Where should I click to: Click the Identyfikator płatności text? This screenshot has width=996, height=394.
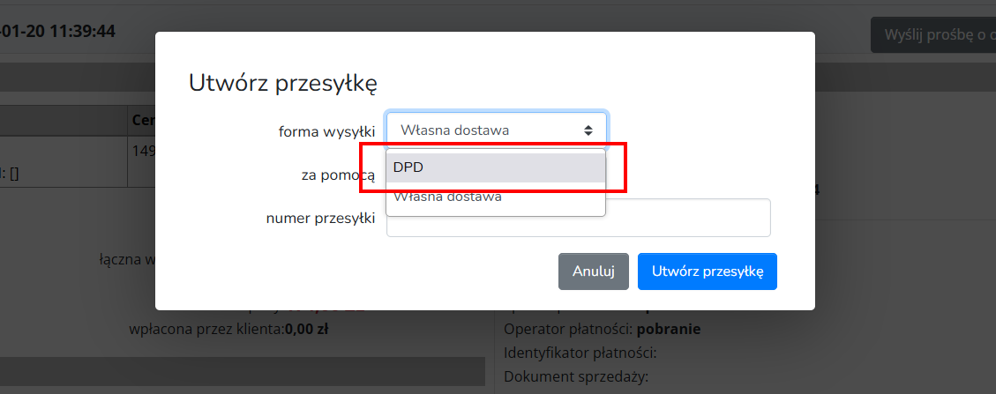580,353
